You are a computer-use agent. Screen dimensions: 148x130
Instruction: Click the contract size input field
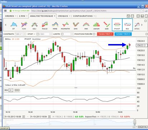[19, 34]
